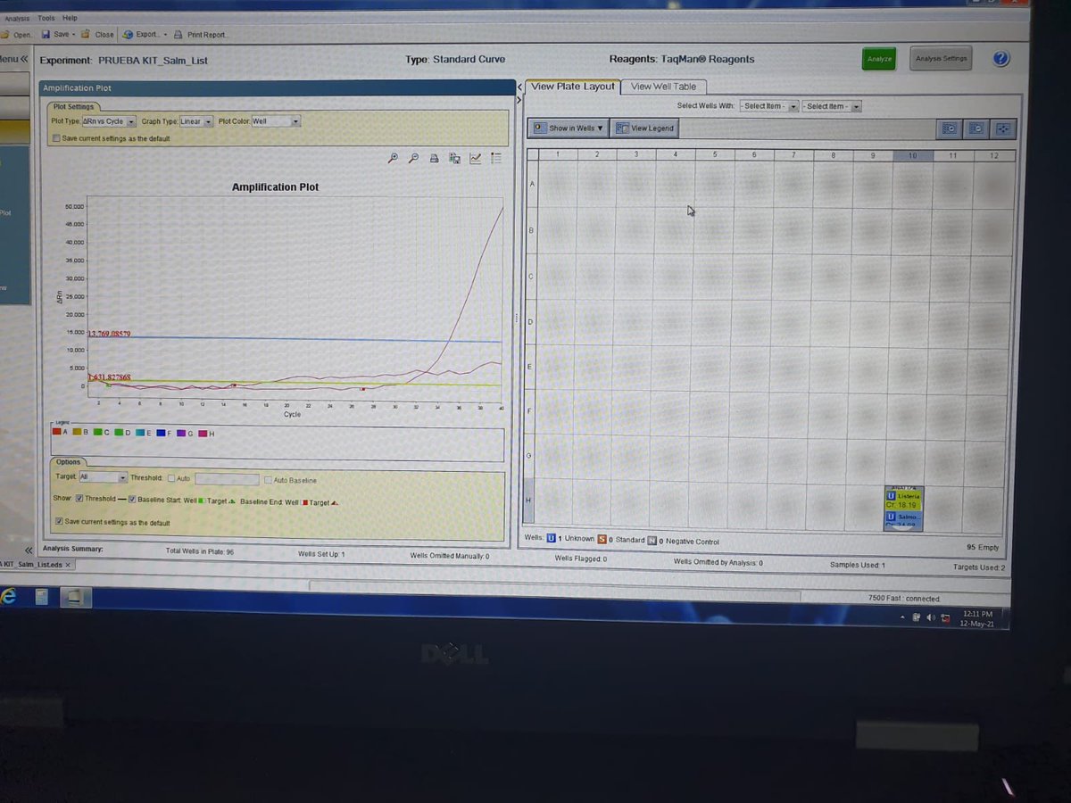Uncheck Show Threshold checkbox

tap(79, 499)
